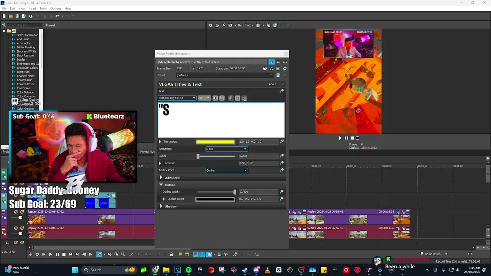Image resolution: width=491 pixels, height=276 pixels.
Task: Toggle Bold text formatting
Action: (215, 98)
